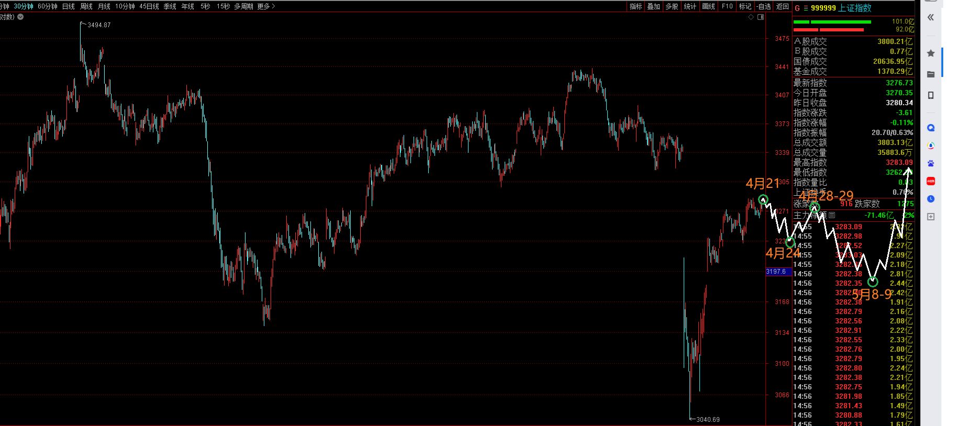Click the diamond icon above price axis
960x426 pixels.
(751, 17)
